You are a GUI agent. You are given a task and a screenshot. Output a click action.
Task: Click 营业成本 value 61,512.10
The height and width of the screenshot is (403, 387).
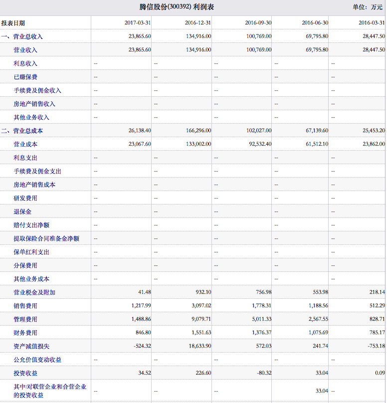click(317, 144)
